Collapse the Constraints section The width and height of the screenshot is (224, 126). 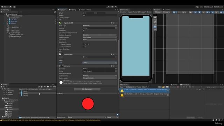pyautogui.click(x=58, y=42)
